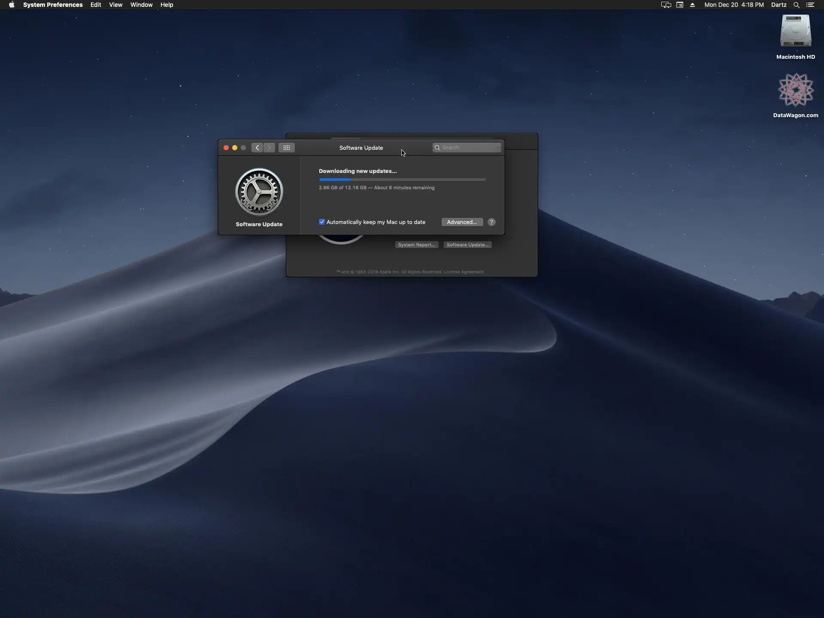The image size is (824, 618).
Task: Uncheck Automatically keep my Mac up to date
Action: coord(322,222)
